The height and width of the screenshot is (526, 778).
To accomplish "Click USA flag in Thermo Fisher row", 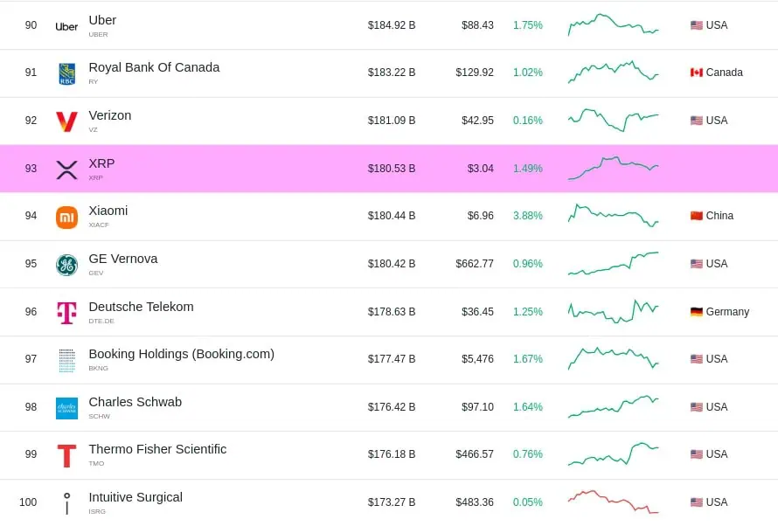I will [696, 454].
